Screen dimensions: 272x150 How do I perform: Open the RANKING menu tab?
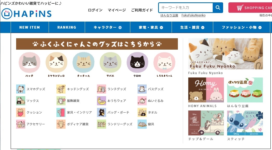67,27
